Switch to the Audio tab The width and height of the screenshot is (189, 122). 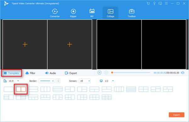click(x=50, y=73)
